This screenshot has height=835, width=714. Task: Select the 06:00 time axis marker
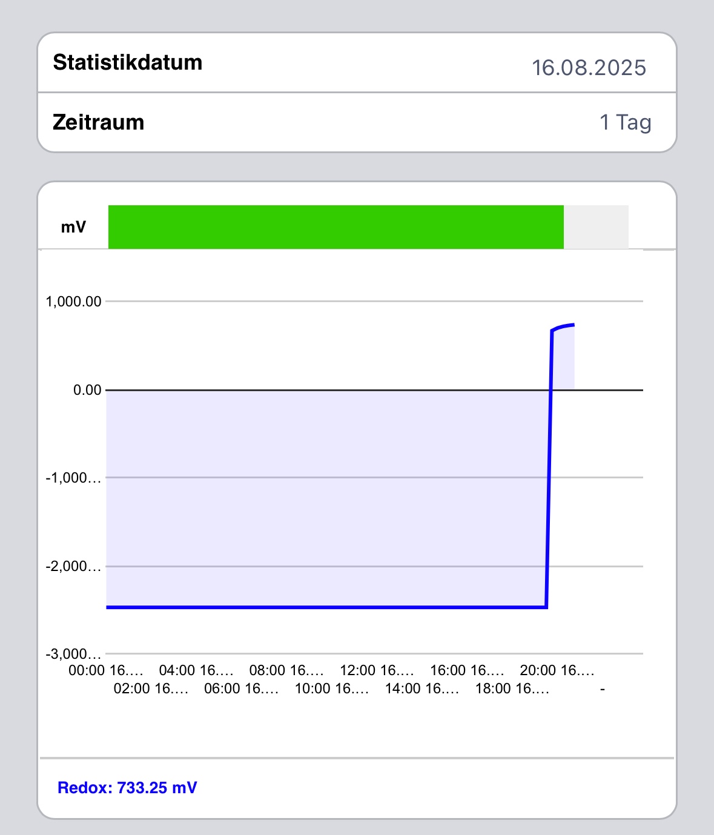point(241,688)
